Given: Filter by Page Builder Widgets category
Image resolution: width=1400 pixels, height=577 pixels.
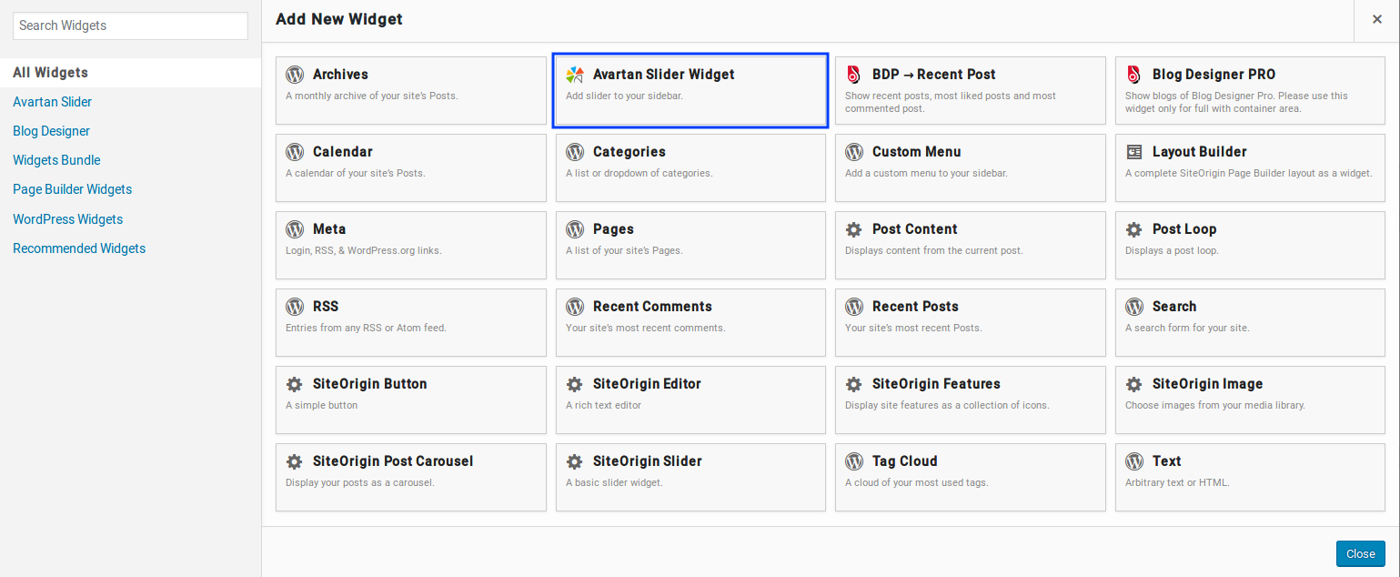Looking at the screenshot, I should [72, 189].
